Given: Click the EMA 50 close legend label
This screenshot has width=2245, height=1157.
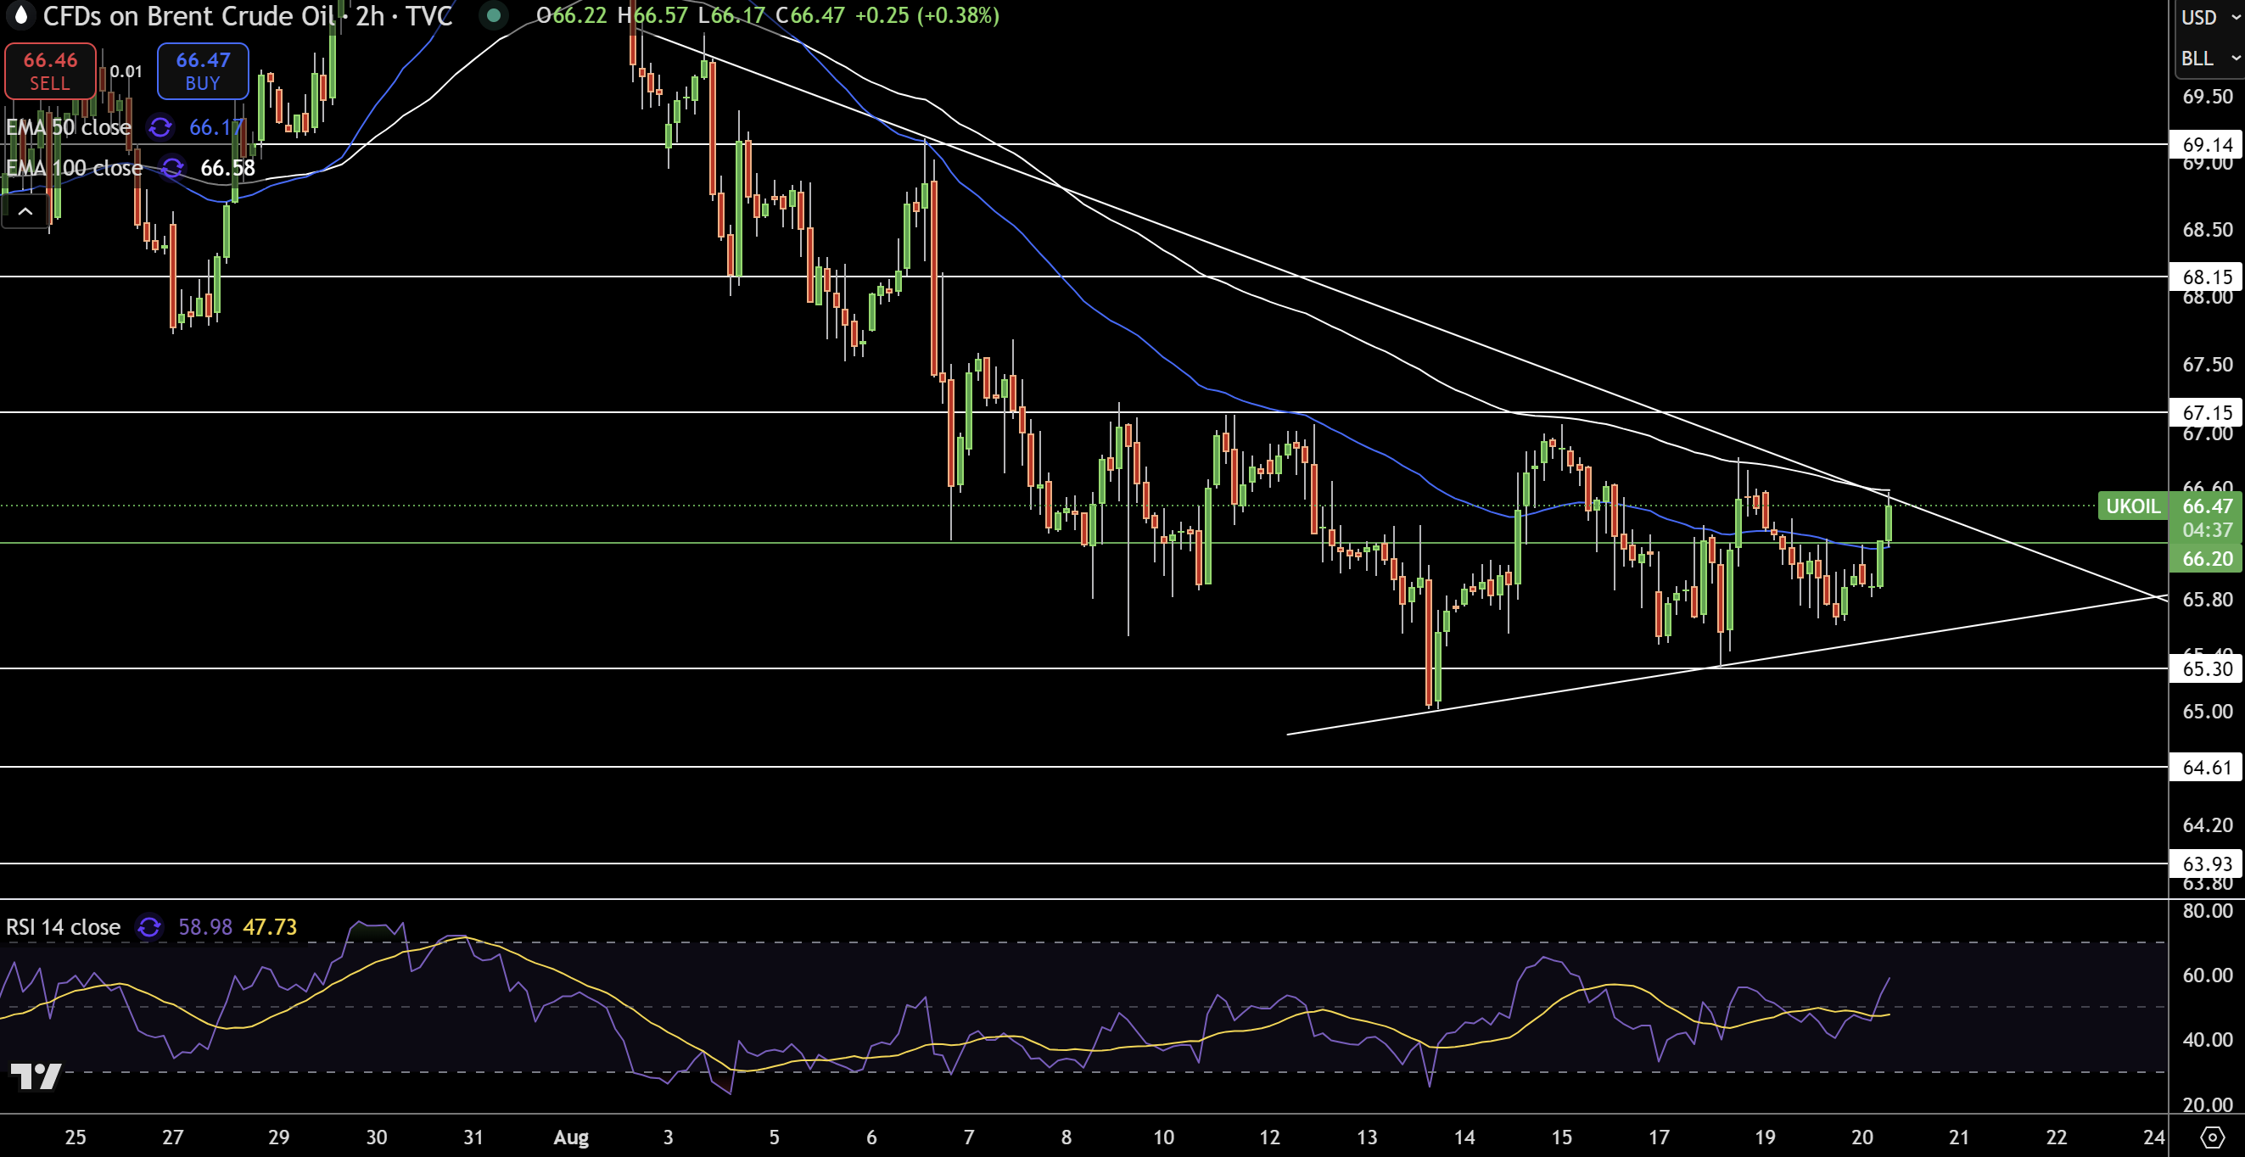Looking at the screenshot, I should coord(68,127).
